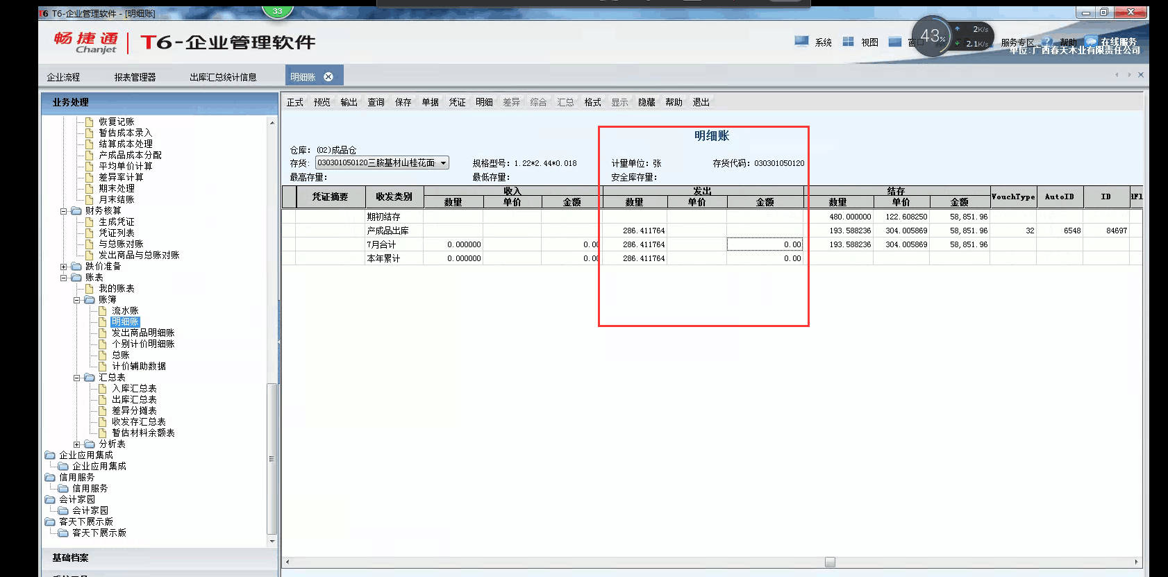Click the tree panel scroll up arrow
This screenshot has height=577, width=1168.
(x=272, y=122)
